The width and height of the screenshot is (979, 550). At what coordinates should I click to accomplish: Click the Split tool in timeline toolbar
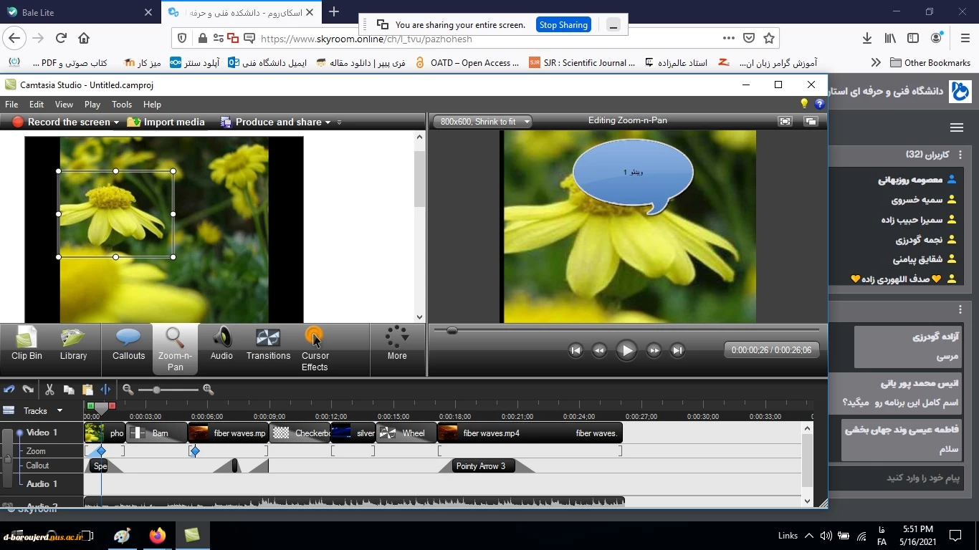[x=106, y=390]
